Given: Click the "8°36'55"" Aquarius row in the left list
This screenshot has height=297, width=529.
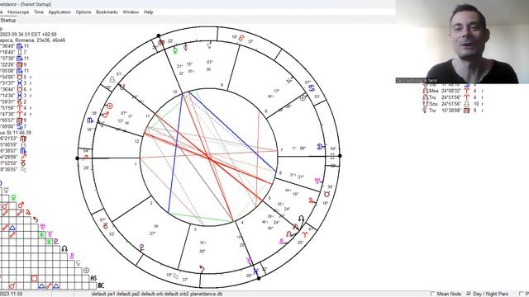Looking at the screenshot, I should [x=13, y=169].
